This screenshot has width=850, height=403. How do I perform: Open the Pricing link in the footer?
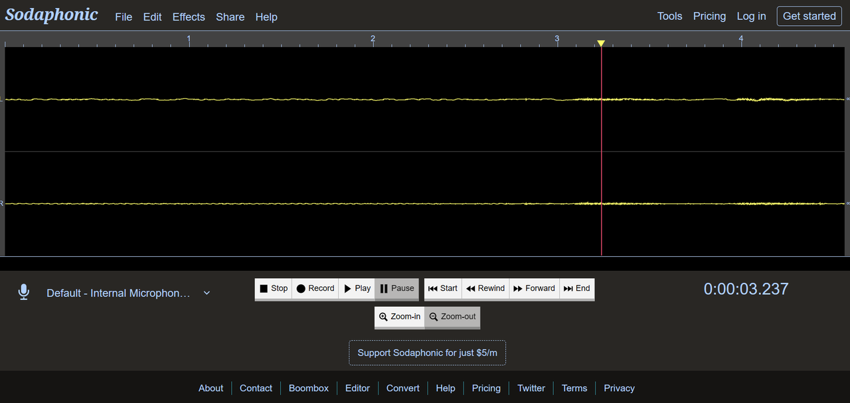pyautogui.click(x=486, y=388)
